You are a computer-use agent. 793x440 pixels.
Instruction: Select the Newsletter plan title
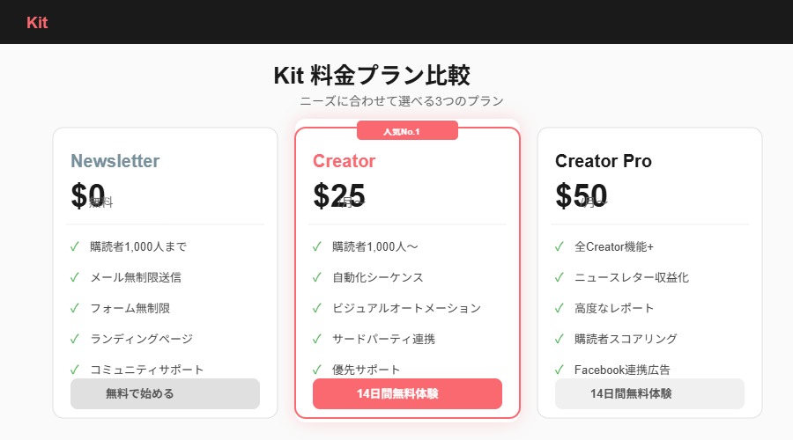[115, 161]
